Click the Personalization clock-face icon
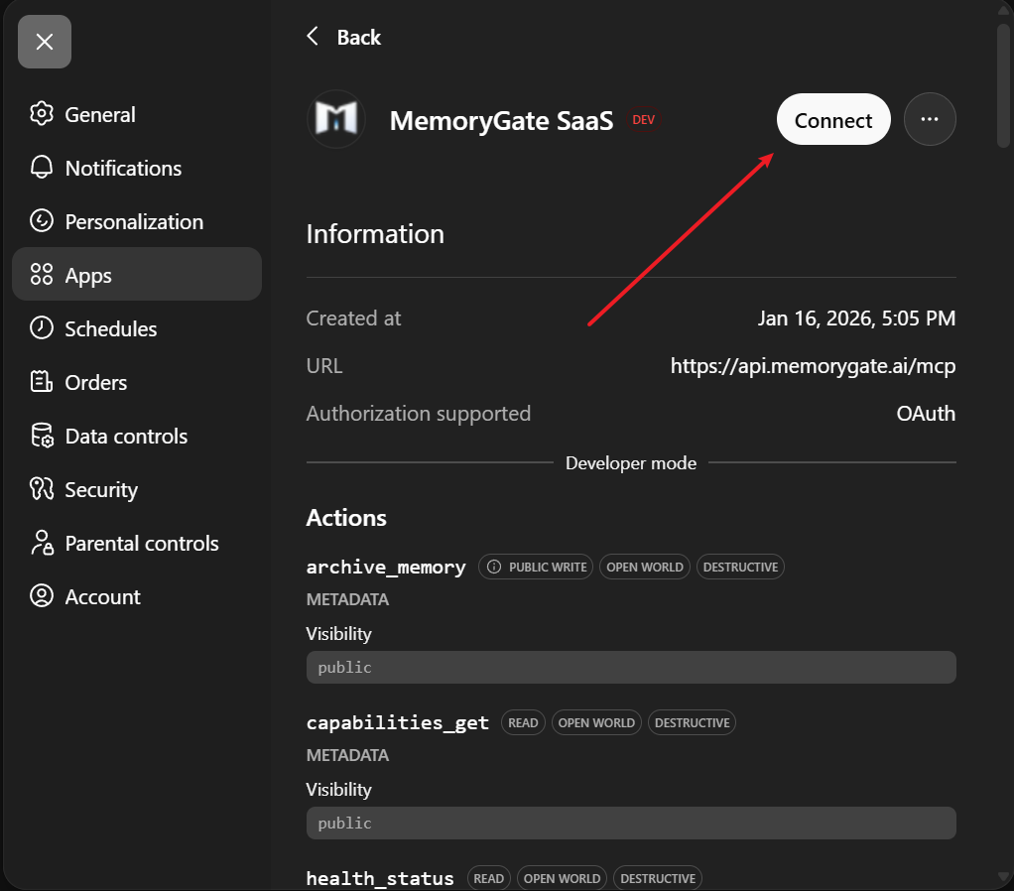1014x891 pixels. coord(41,221)
